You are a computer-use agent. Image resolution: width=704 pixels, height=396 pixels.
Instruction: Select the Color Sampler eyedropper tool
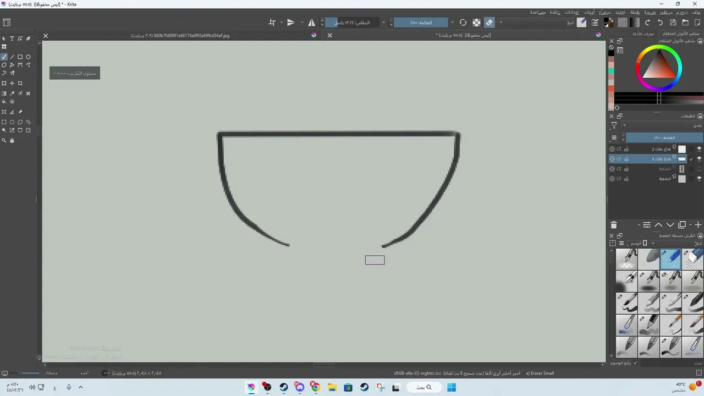12,94
